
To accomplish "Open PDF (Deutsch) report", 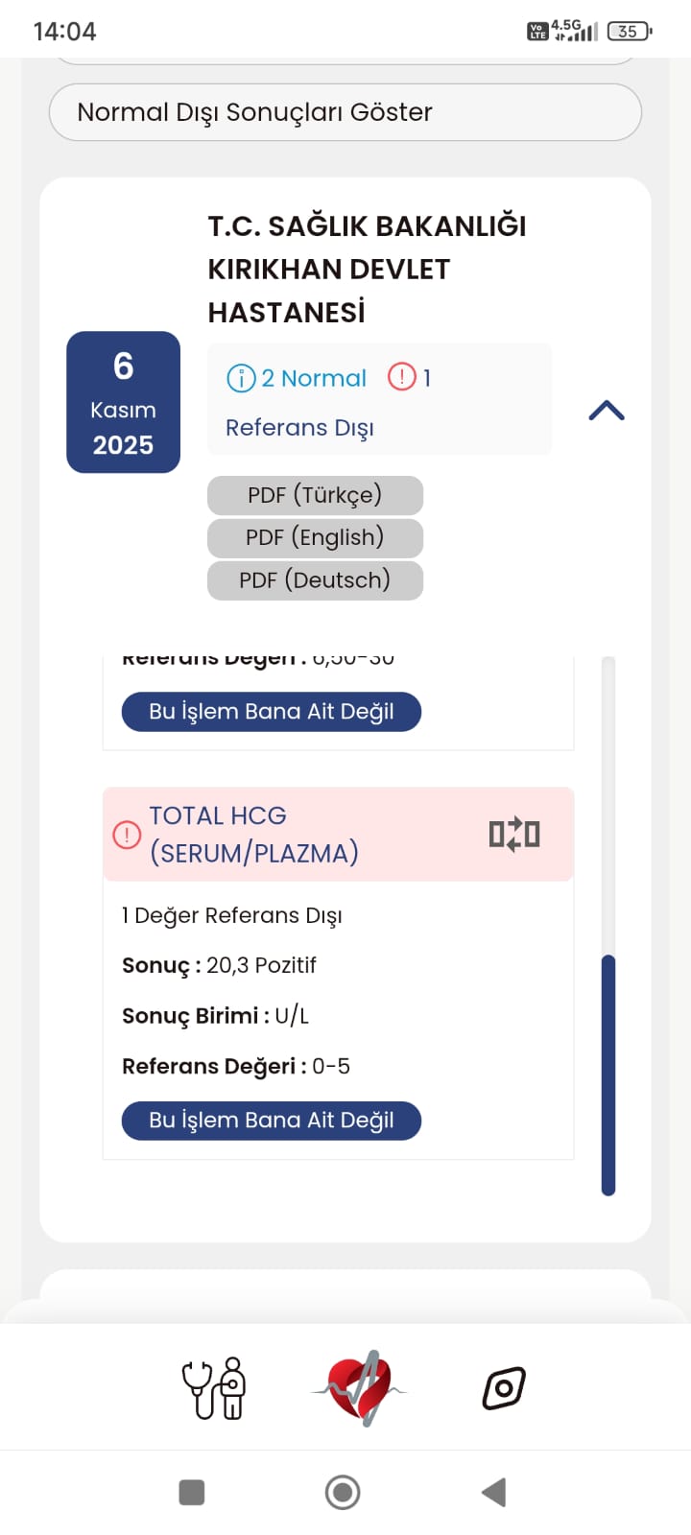I will pyautogui.click(x=315, y=580).
